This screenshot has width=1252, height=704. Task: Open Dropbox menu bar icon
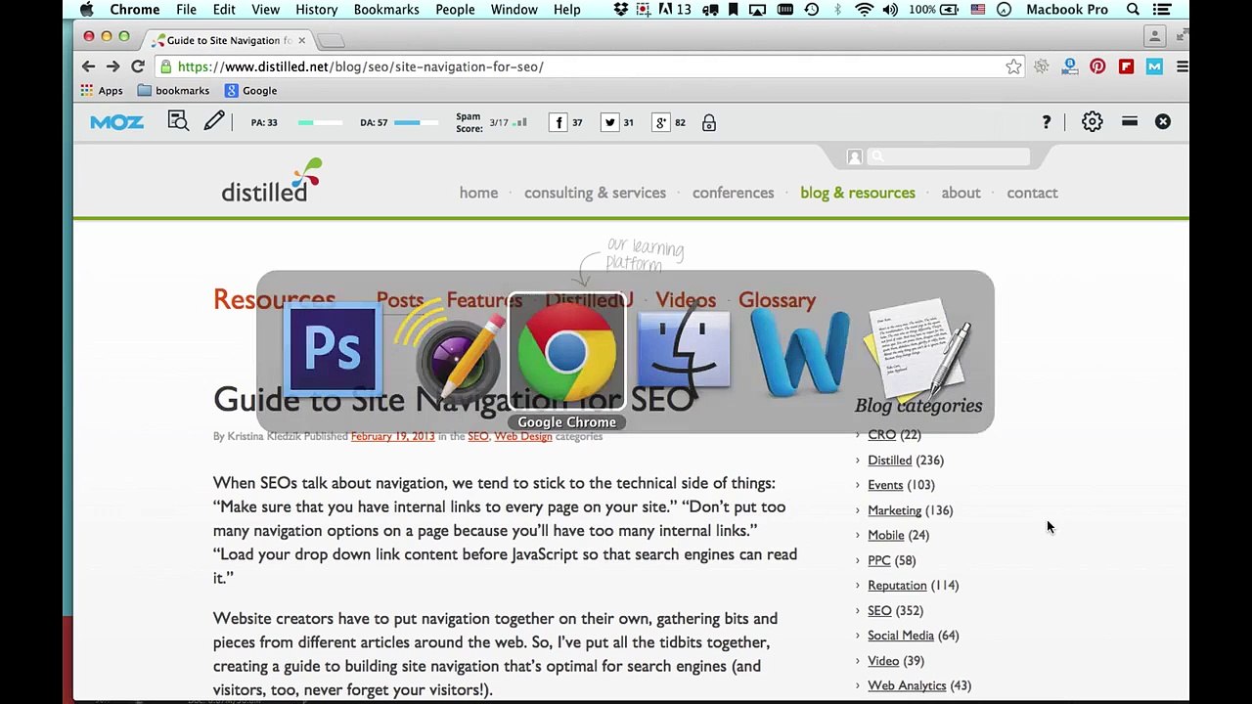coord(621,10)
